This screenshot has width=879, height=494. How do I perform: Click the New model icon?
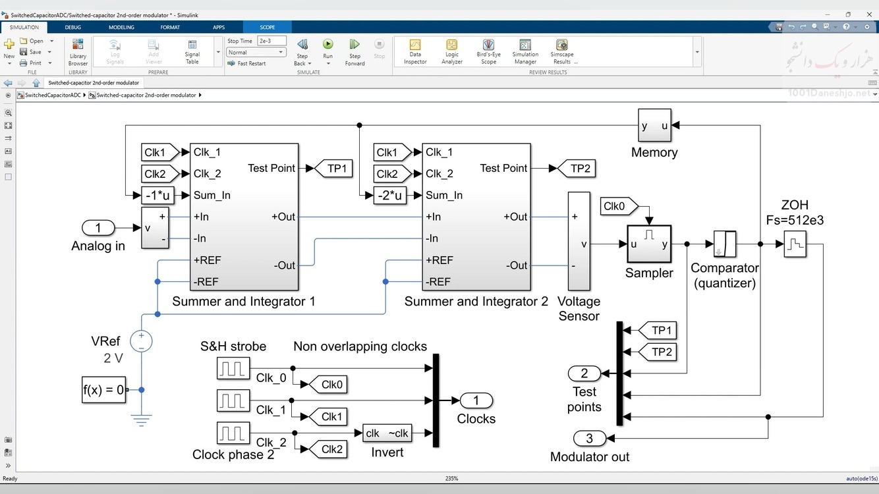tap(9, 44)
